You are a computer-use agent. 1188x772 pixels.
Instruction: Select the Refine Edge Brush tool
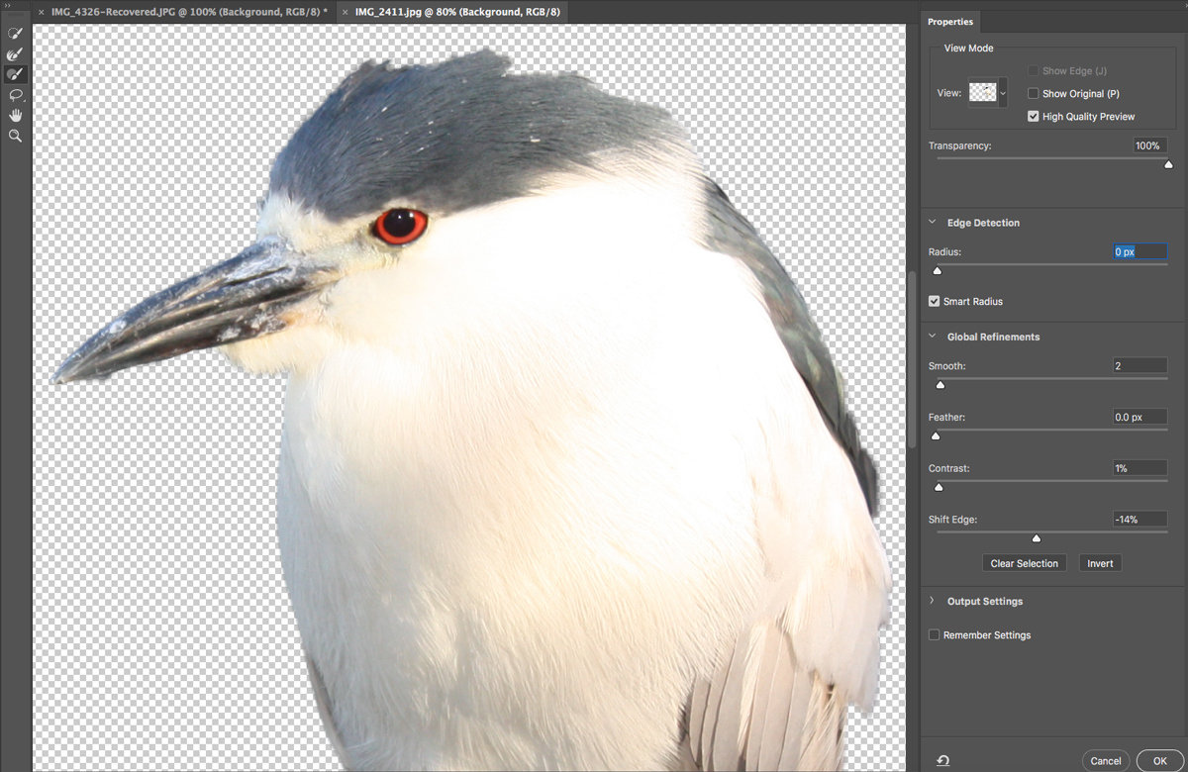(x=15, y=53)
